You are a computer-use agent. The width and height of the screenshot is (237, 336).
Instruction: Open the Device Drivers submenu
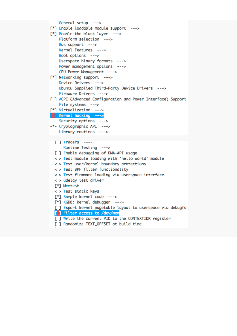(x=81, y=83)
